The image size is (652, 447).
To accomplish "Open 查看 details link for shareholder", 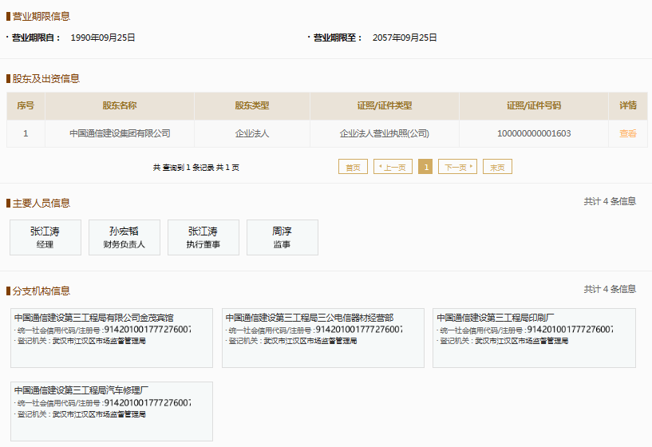I will (628, 133).
